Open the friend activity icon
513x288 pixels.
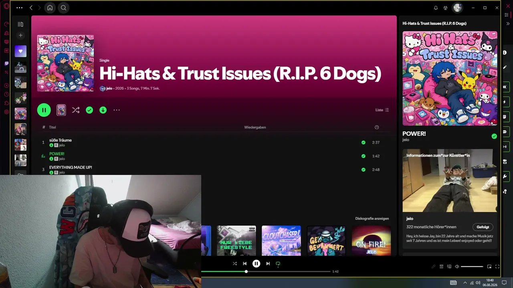pos(445,8)
